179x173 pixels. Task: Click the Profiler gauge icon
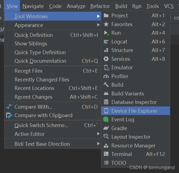(106, 76)
